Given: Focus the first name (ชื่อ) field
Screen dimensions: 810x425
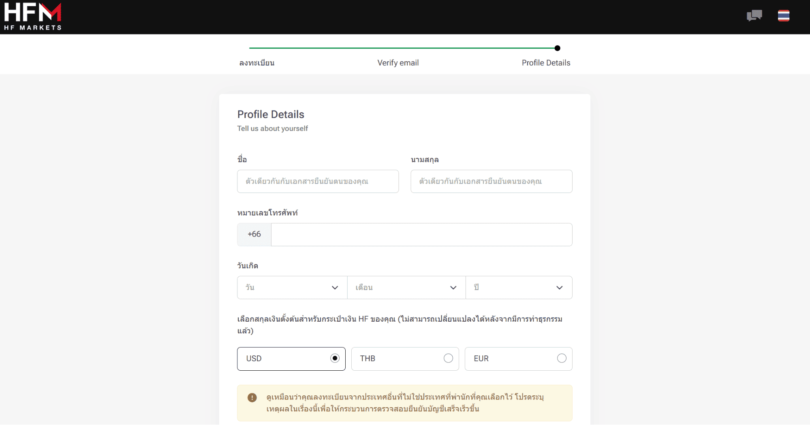Looking at the screenshot, I should [x=318, y=182].
